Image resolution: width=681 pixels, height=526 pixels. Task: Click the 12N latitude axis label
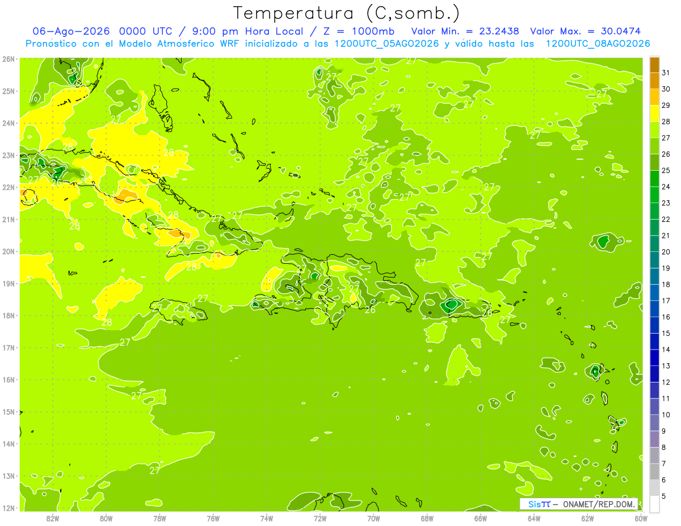pyautogui.click(x=8, y=508)
